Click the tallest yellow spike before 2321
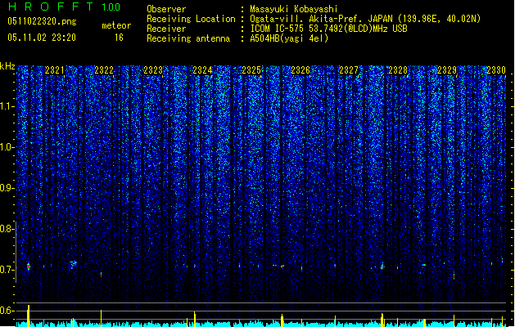The image size is (515, 327). (x=29, y=316)
